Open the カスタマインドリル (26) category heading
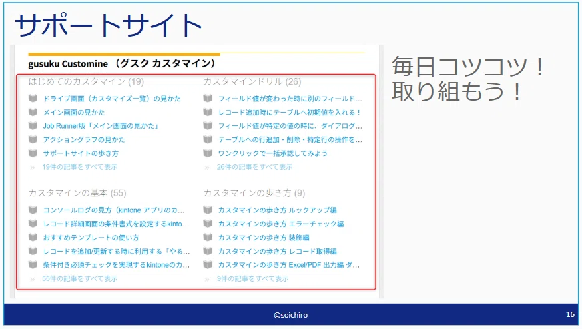 coord(252,81)
